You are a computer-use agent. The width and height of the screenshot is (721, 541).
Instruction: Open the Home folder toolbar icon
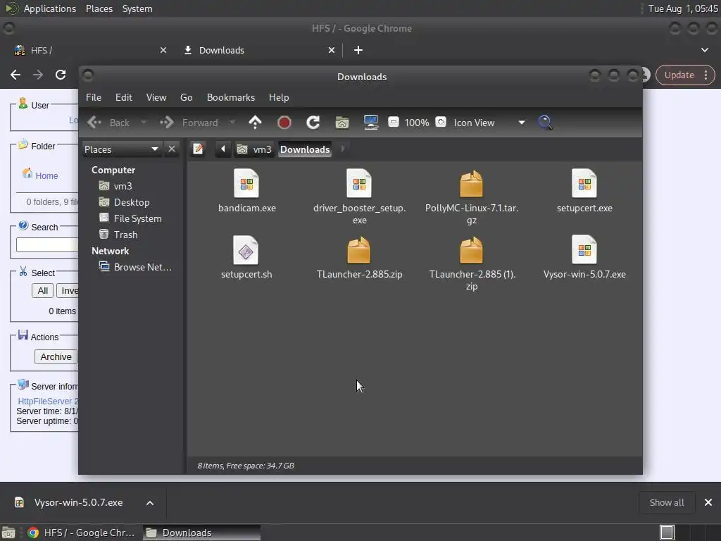(x=342, y=123)
